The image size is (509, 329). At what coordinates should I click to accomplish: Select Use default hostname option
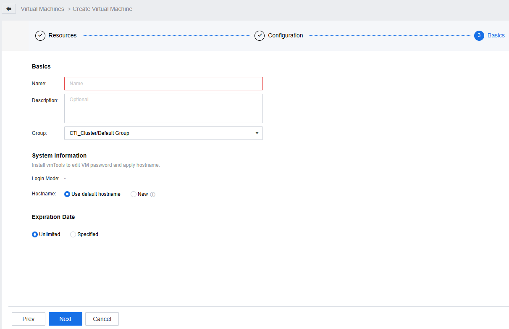pos(67,194)
